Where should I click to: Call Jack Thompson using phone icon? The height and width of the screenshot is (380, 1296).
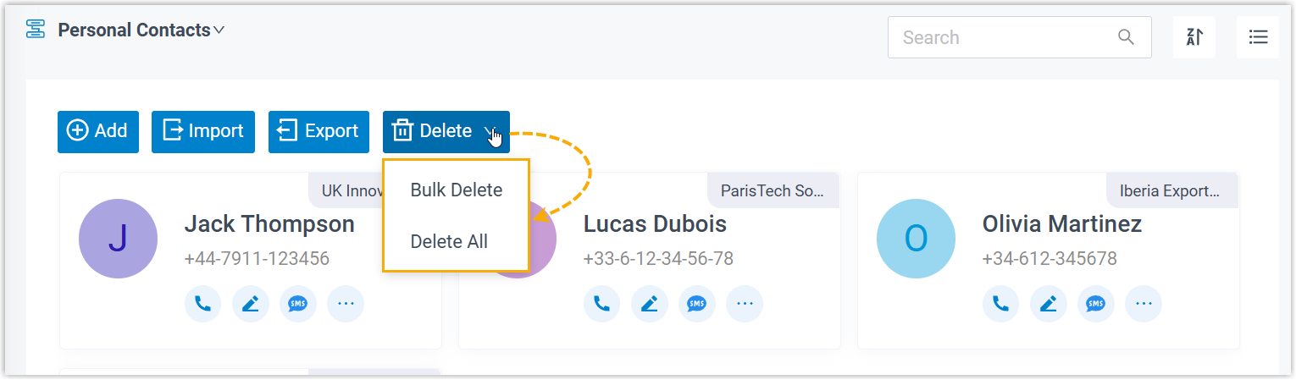coord(202,303)
